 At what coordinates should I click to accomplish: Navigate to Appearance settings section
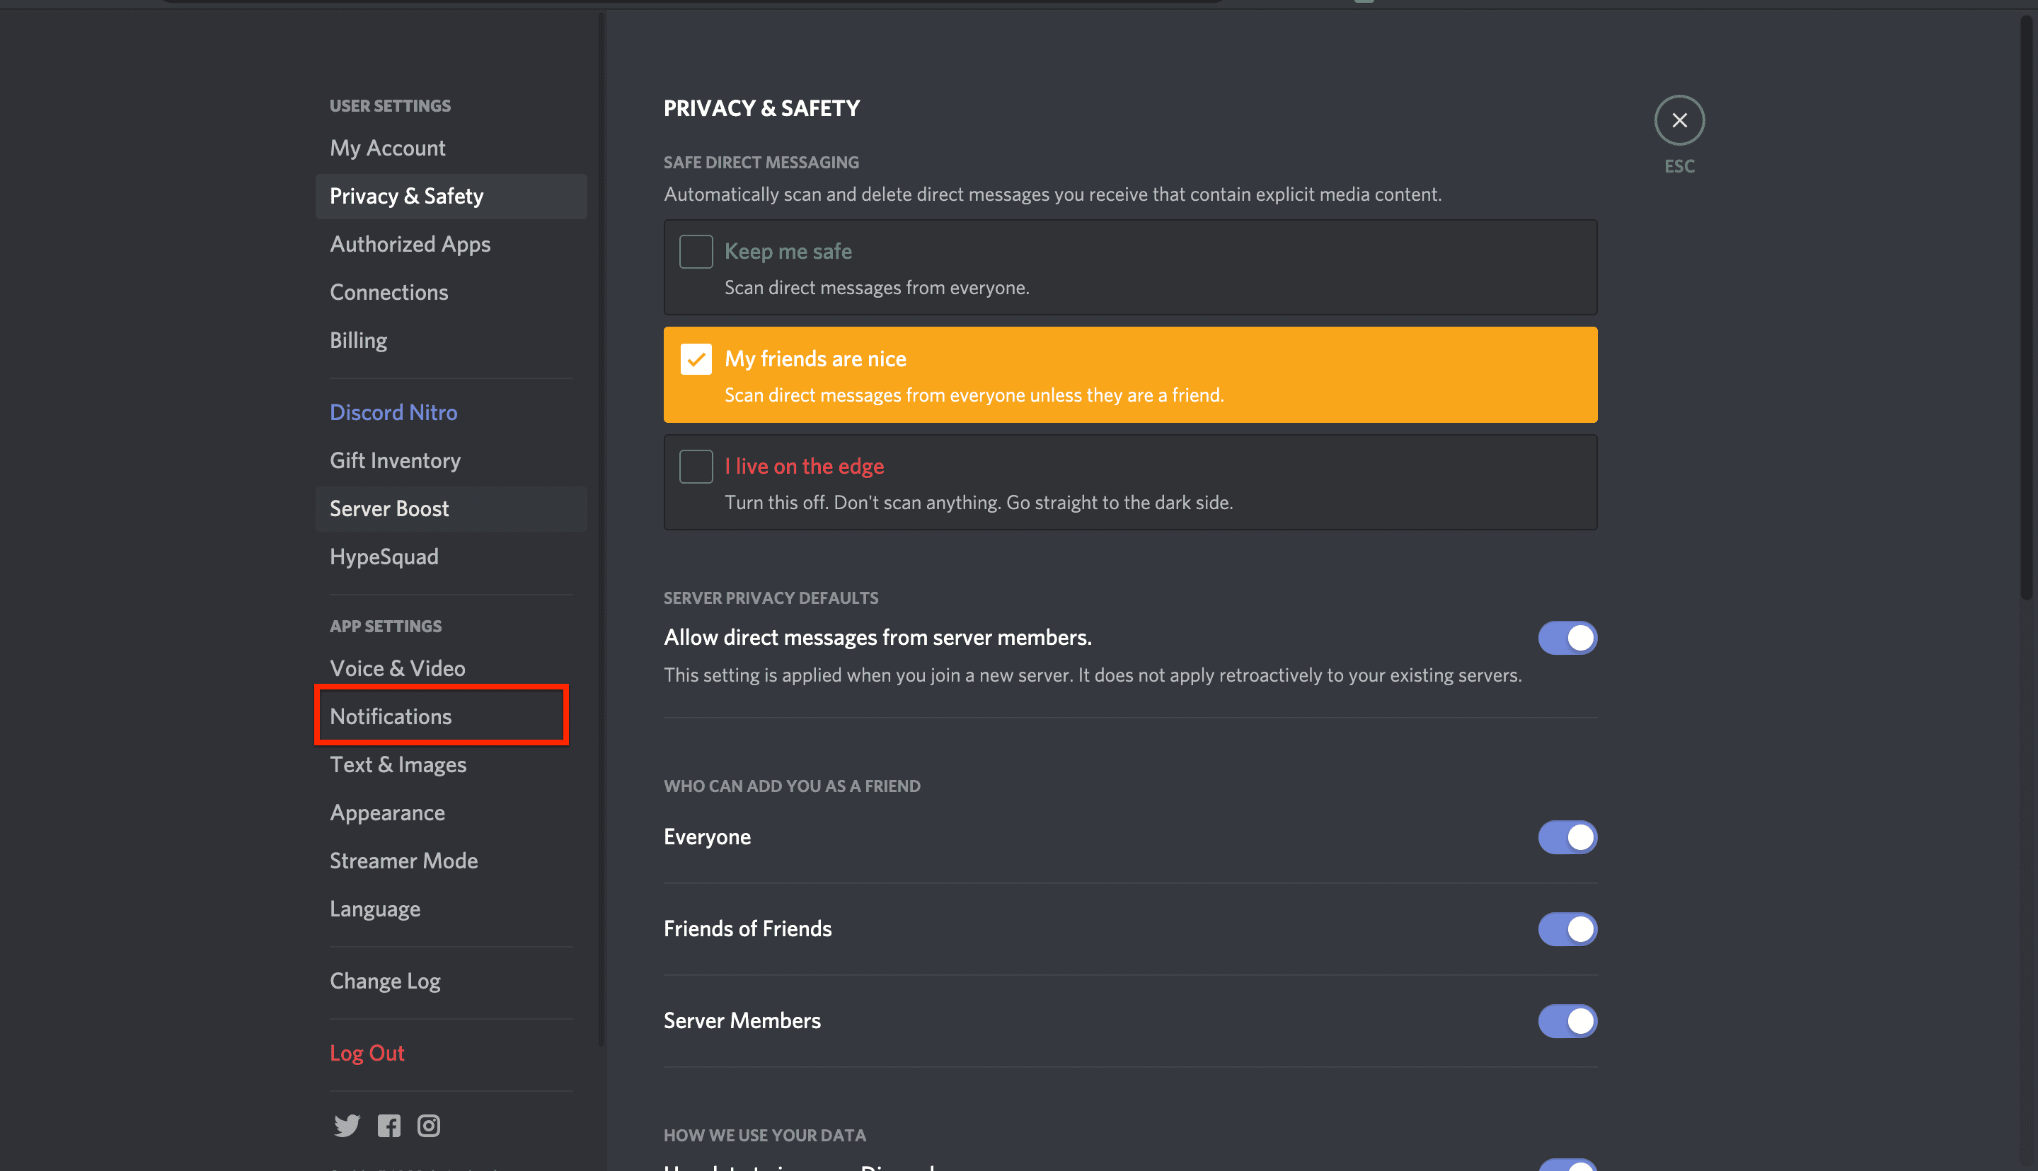(386, 812)
